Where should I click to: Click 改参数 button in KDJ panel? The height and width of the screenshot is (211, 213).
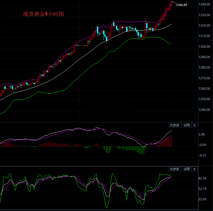[175, 169]
